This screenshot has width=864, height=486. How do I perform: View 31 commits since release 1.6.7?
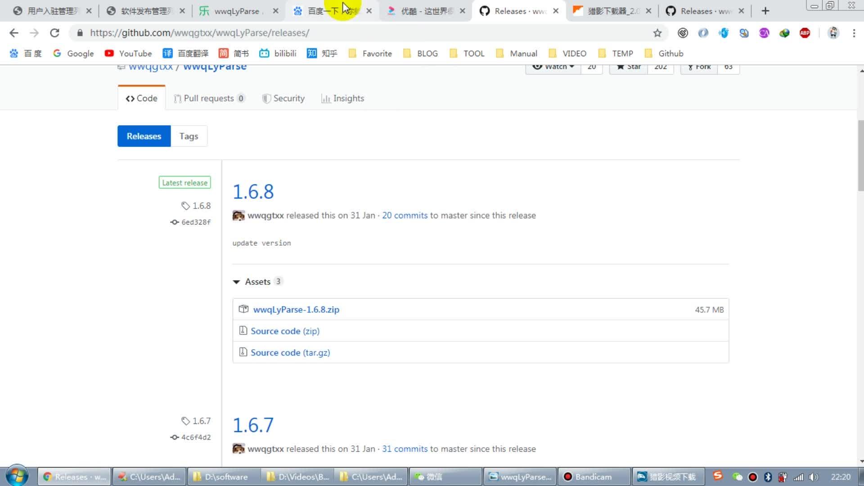(x=405, y=449)
